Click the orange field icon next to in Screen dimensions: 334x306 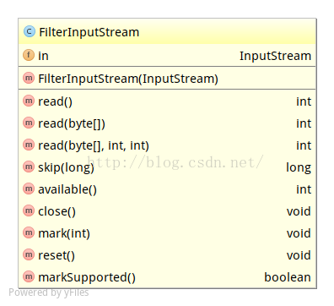pos(29,55)
